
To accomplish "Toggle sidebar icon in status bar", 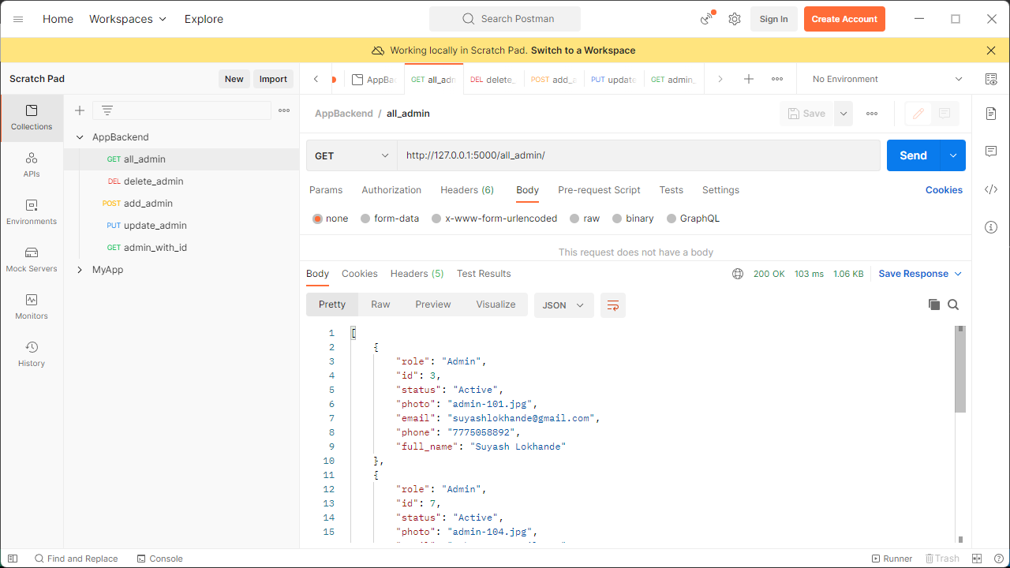I will [x=13, y=559].
